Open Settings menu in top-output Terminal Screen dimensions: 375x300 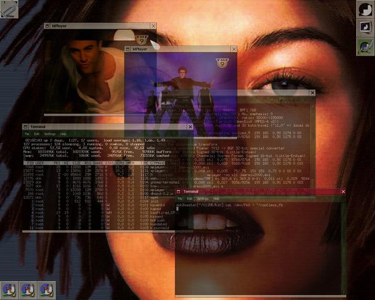pos(50,134)
